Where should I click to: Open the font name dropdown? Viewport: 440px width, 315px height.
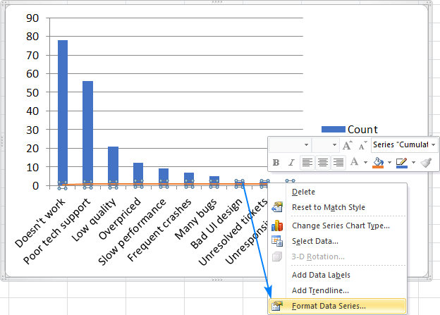point(306,144)
